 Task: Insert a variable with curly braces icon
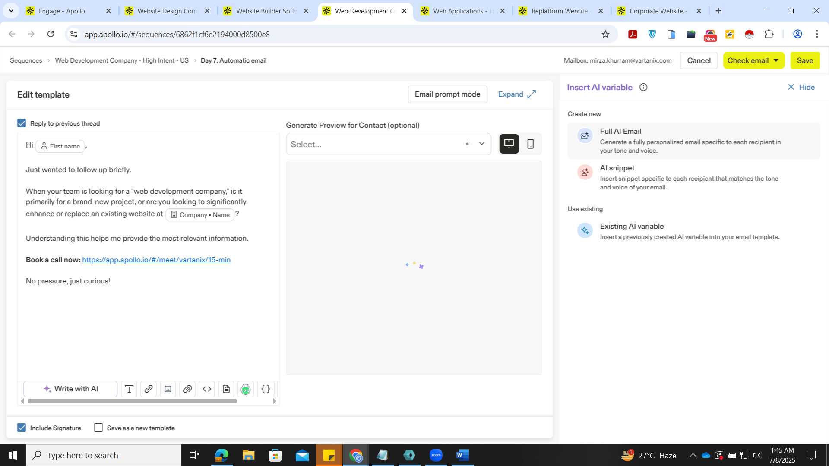266,389
